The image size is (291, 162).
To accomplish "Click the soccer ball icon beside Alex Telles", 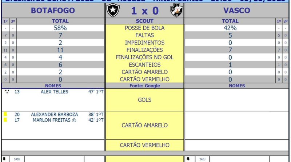I will tap(7, 92).
